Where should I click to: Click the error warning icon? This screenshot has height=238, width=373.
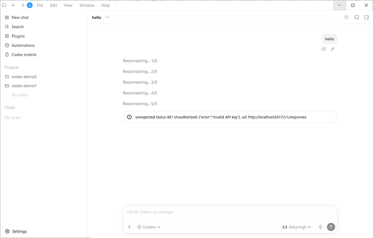tap(129, 117)
